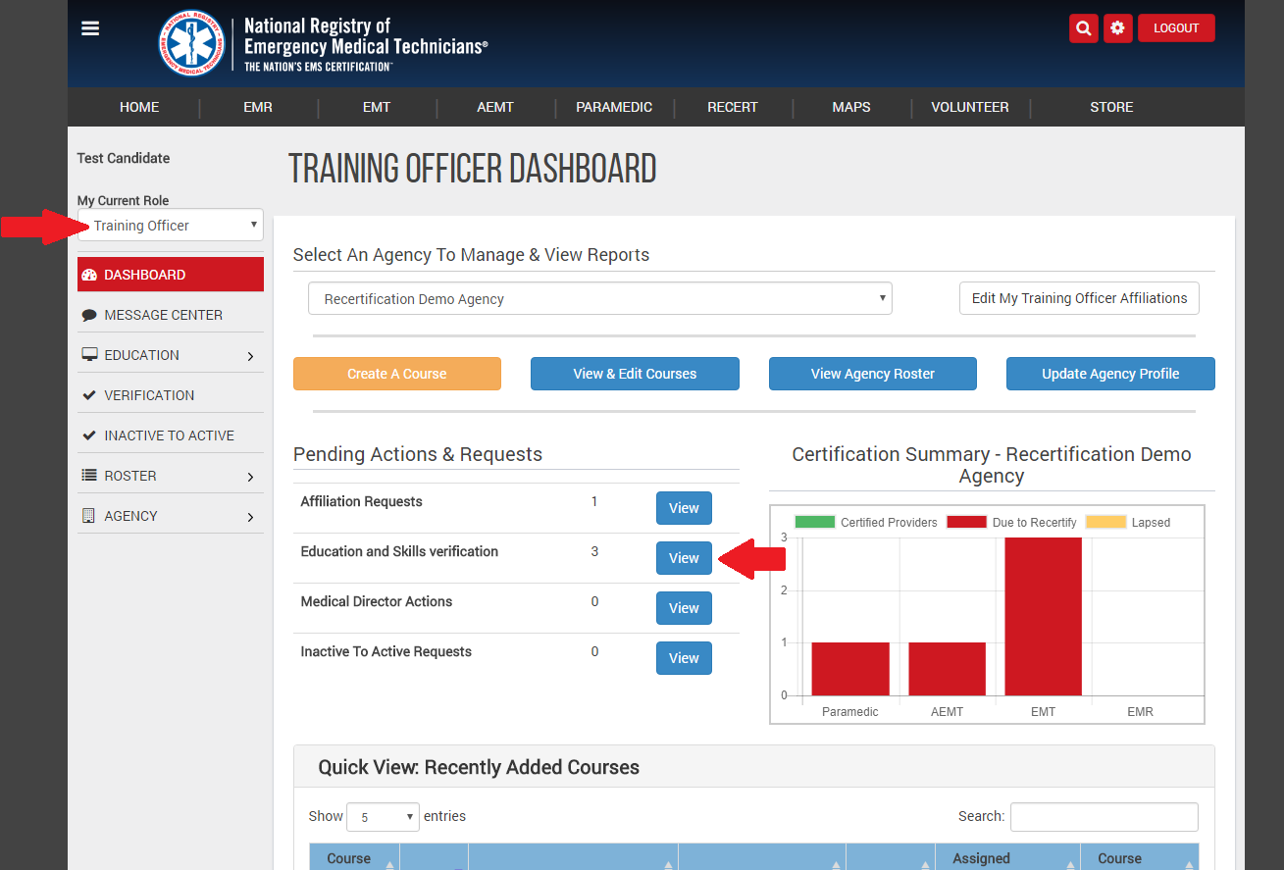Open the EMR nav item
Viewport: 1284px width, 870px height.
click(258, 107)
